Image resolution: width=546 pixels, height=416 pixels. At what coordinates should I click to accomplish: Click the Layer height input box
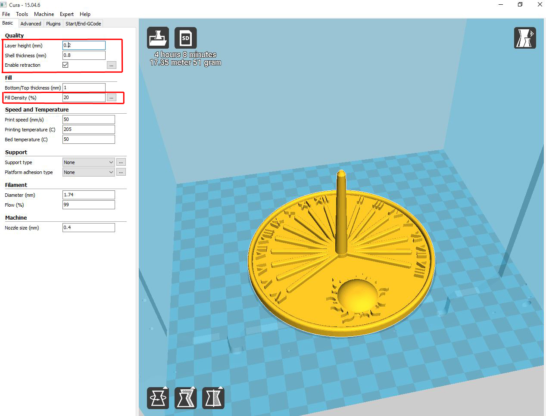[84, 45]
